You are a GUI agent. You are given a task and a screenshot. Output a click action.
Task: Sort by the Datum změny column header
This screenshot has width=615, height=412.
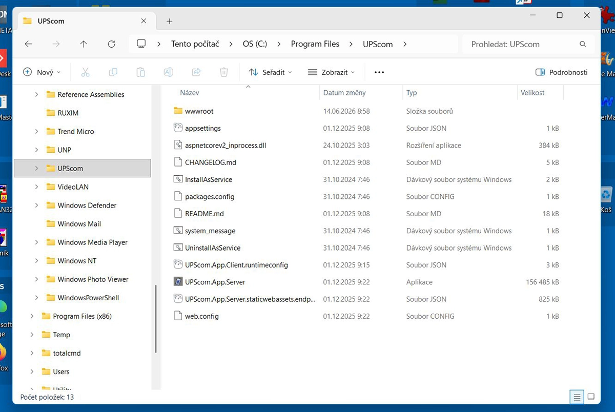[x=344, y=93]
